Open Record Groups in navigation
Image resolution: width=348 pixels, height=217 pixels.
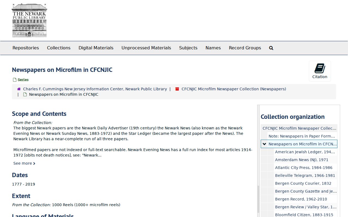point(245,48)
